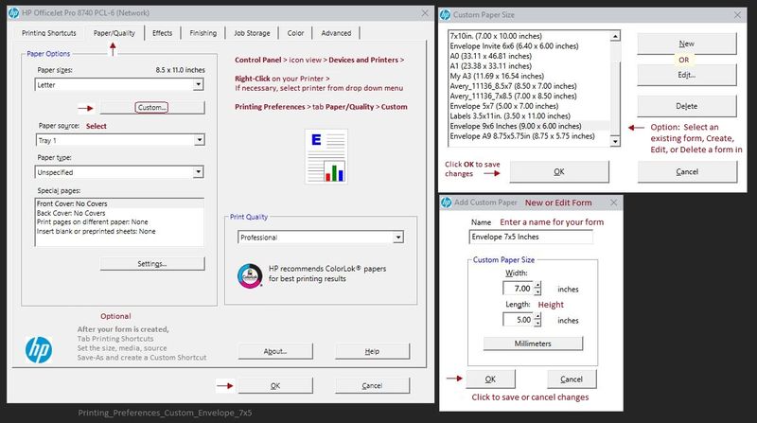The height and width of the screenshot is (423, 757).
Task: Select Insert blank or preprinted sheets: None
Action: point(119,231)
